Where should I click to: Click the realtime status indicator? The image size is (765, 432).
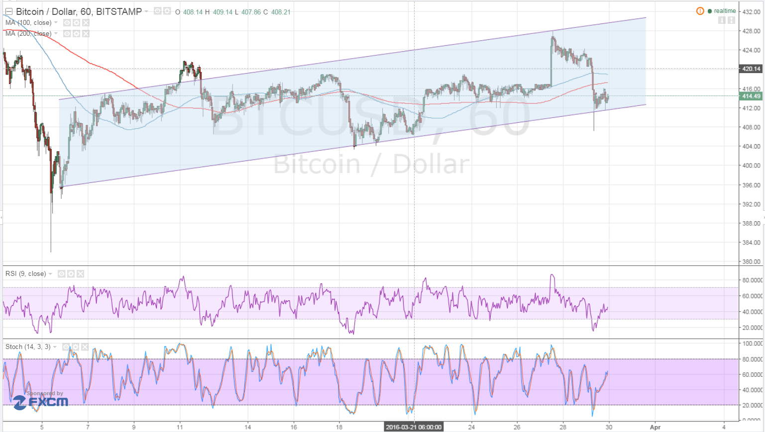tap(721, 11)
